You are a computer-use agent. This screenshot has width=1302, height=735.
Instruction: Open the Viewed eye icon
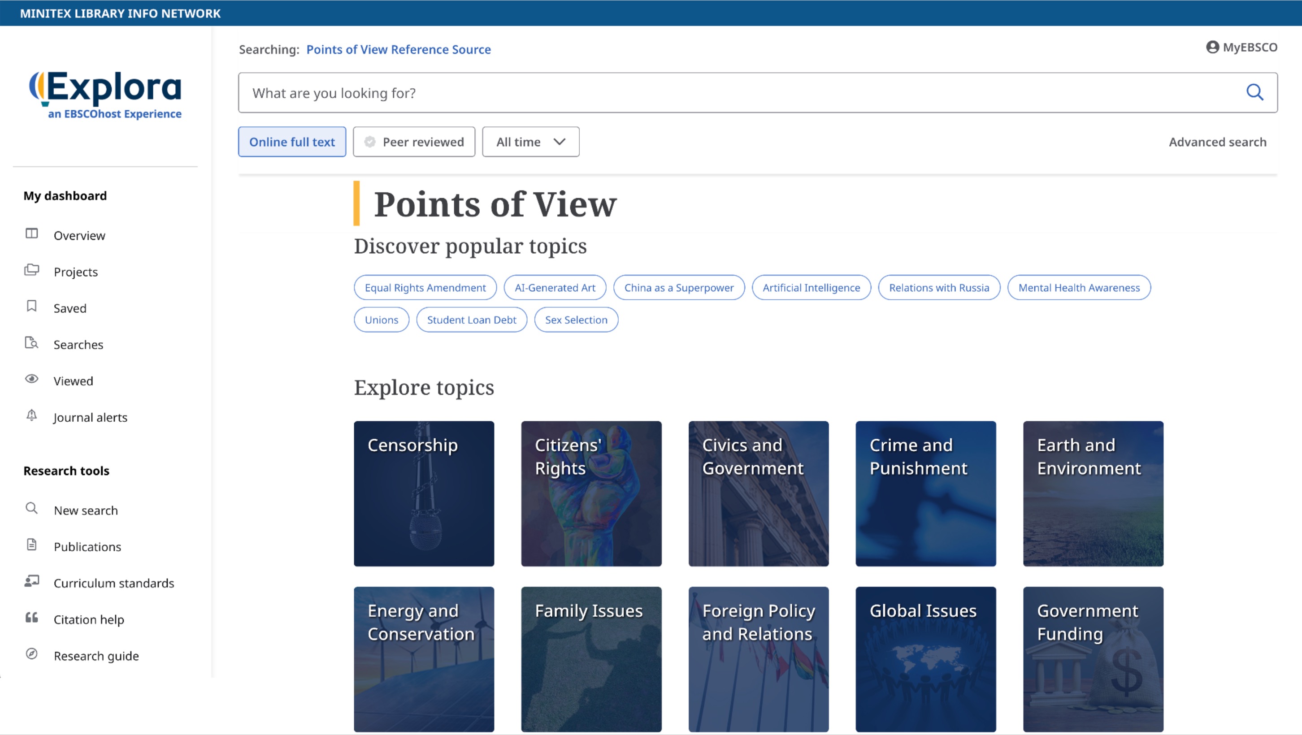tap(32, 379)
